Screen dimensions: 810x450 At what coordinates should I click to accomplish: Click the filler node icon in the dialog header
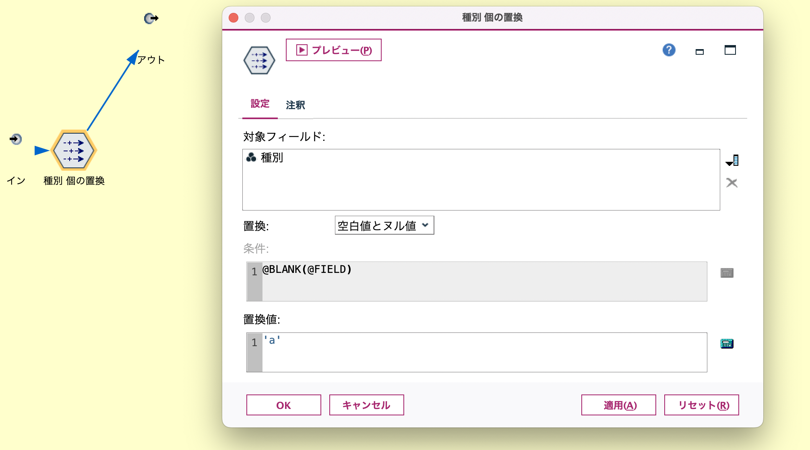point(259,60)
